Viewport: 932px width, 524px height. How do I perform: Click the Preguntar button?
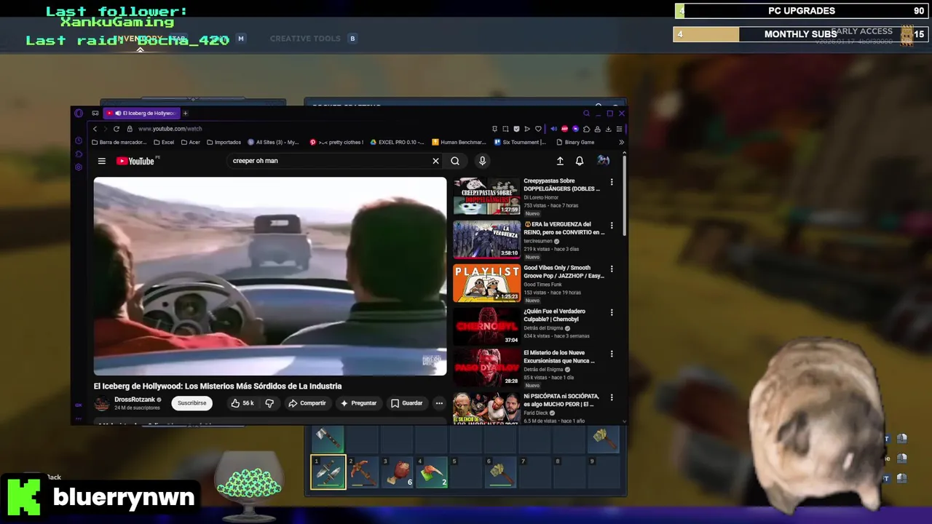coord(358,403)
